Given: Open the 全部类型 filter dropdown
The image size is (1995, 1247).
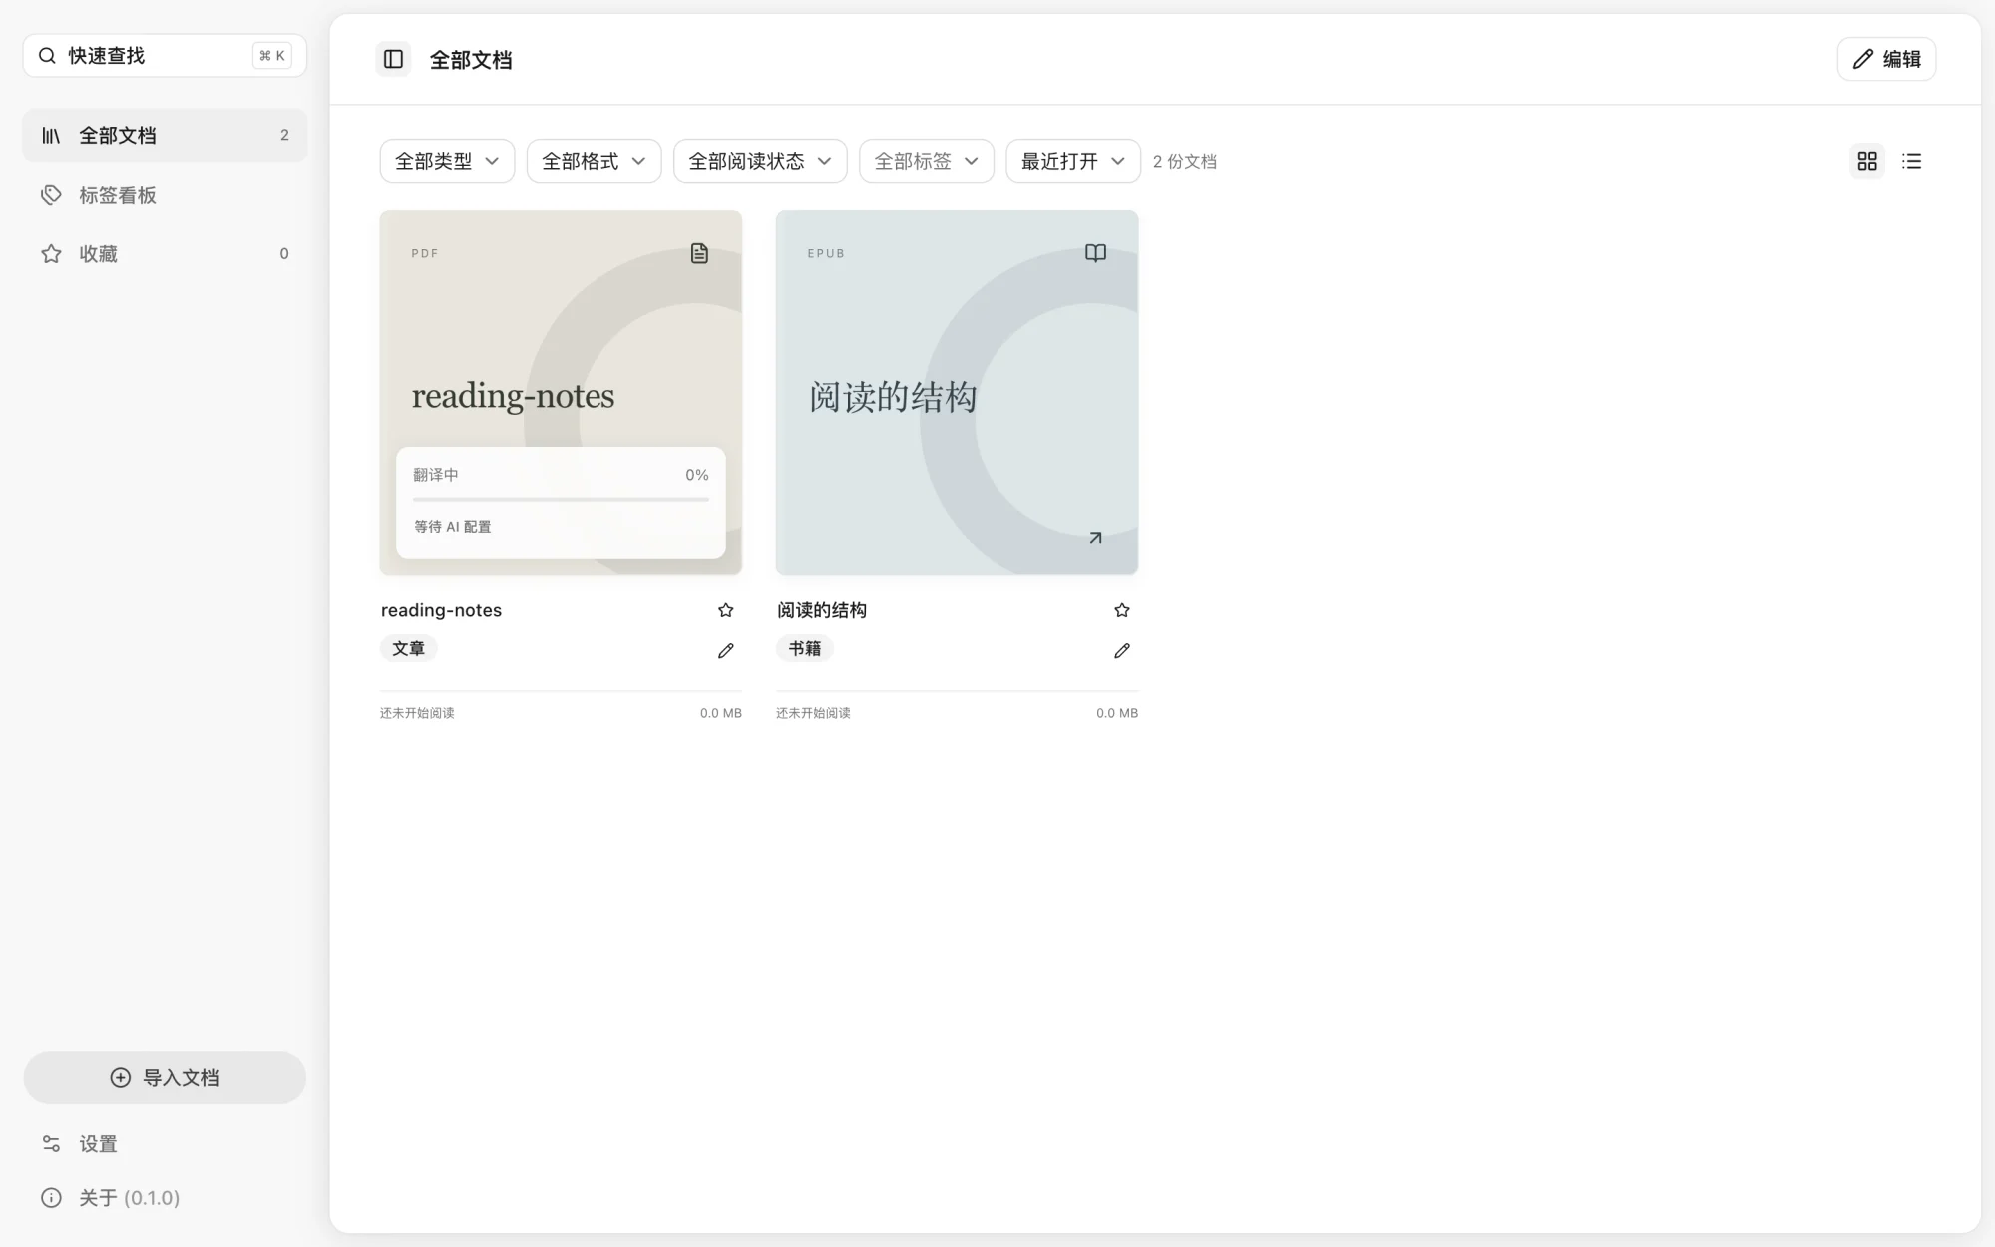Looking at the screenshot, I should [447, 161].
